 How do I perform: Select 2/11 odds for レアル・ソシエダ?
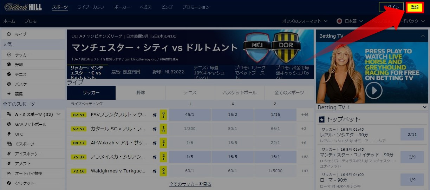pos(412,135)
